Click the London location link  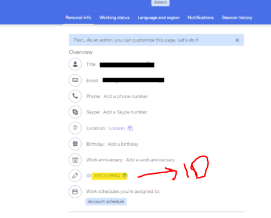pos(116,128)
